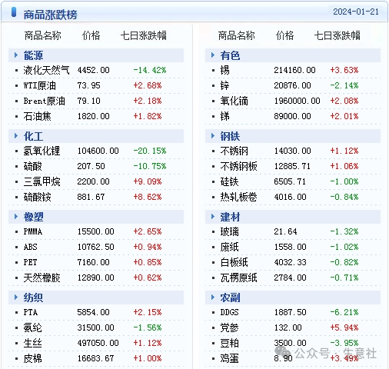The width and height of the screenshot is (389, 369).
Task: Expand the 建材 category arrow
Action: coord(213,217)
